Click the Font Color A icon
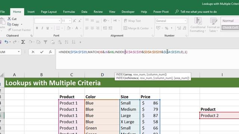The height and width of the screenshot is (134, 239). [x=77, y=28]
